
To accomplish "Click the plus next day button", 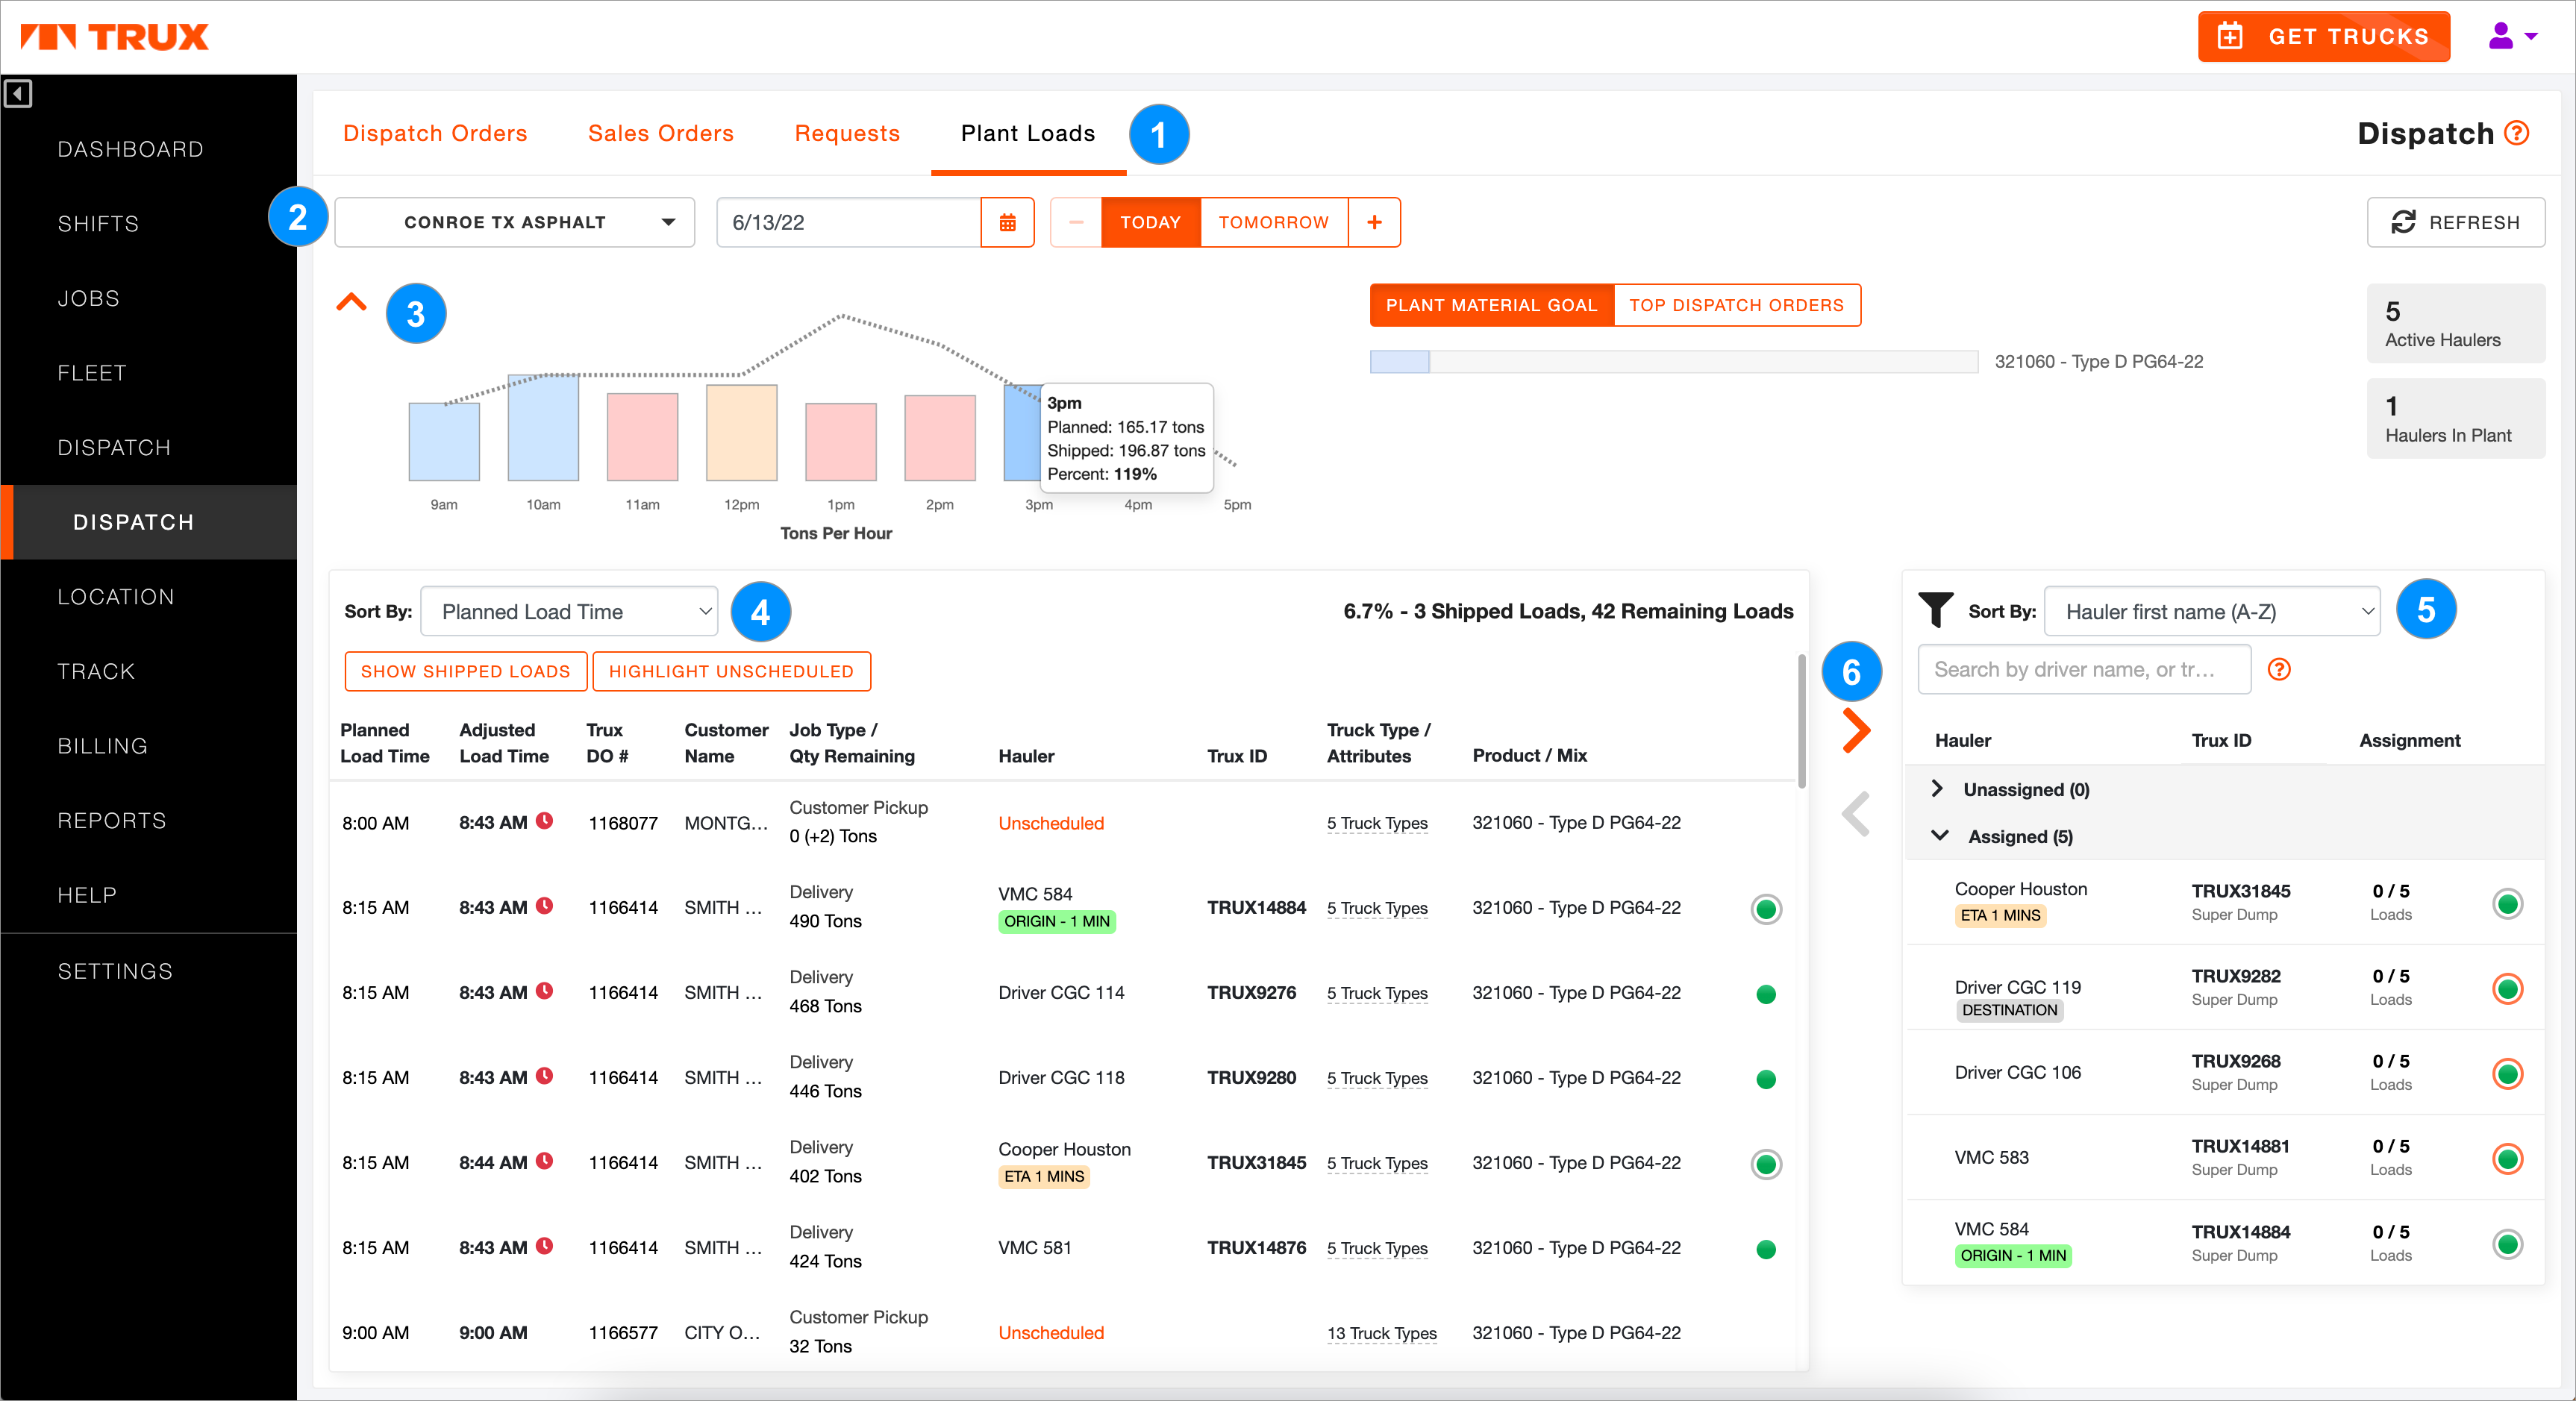I will tap(1374, 222).
